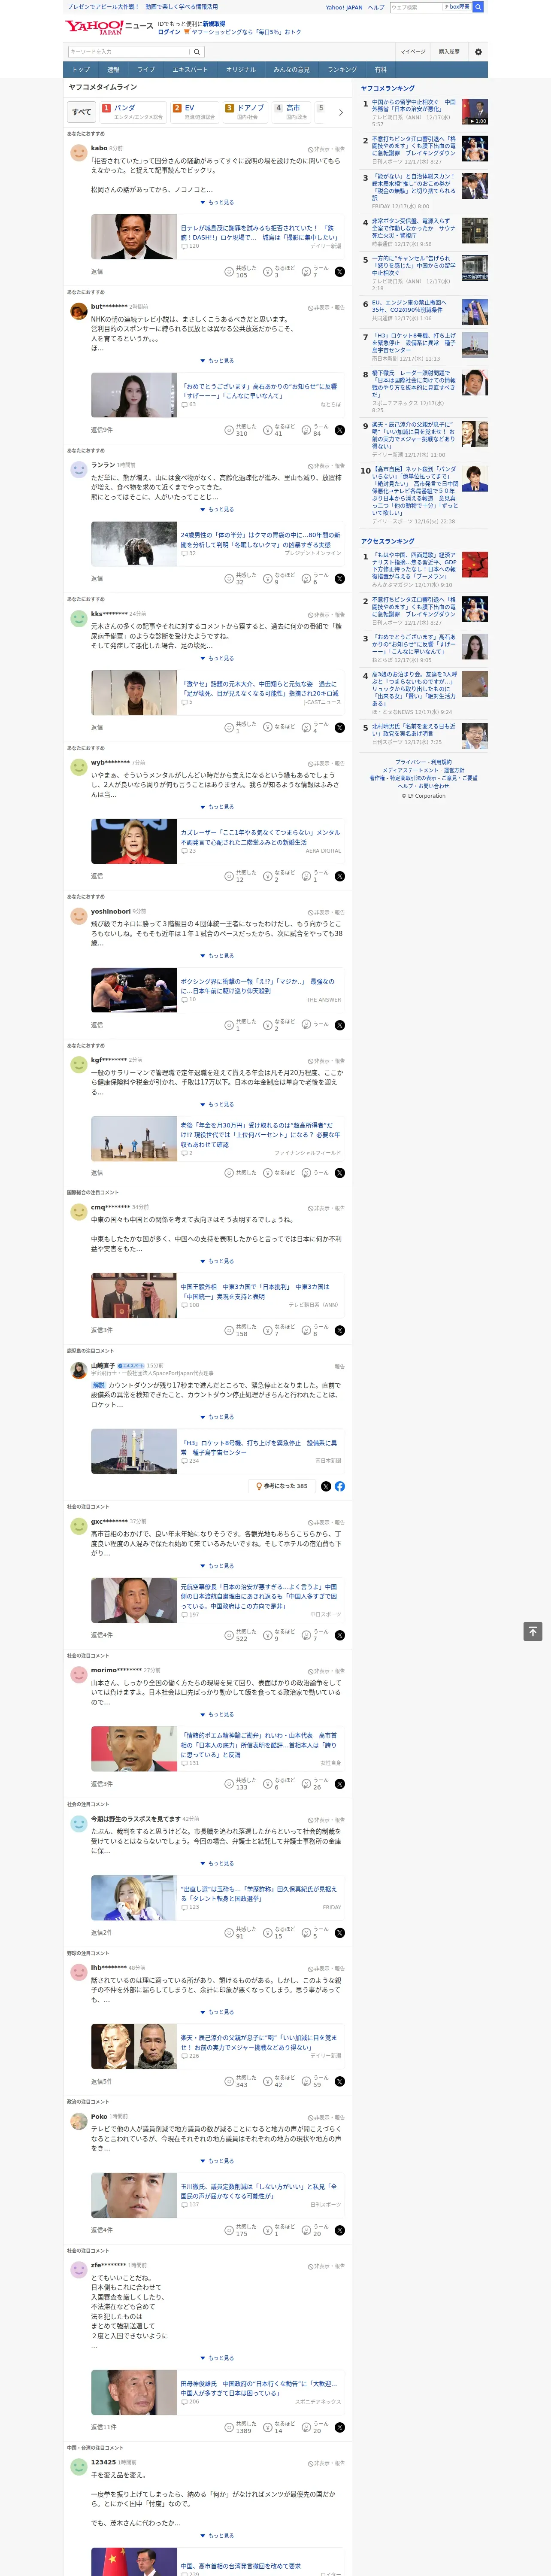This screenshot has height=2576, width=551.
Task: Expand wyb********'s comment with もっと見る
Action: tap(217, 807)
